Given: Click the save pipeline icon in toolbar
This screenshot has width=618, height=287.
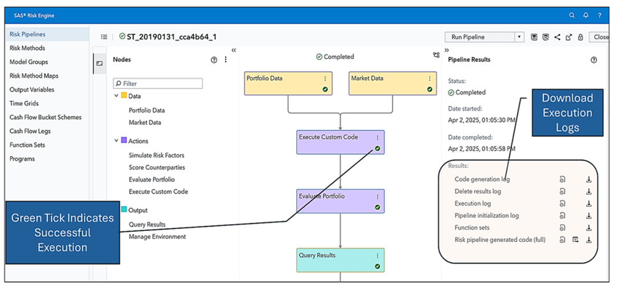Looking at the screenshot, I should [534, 37].
